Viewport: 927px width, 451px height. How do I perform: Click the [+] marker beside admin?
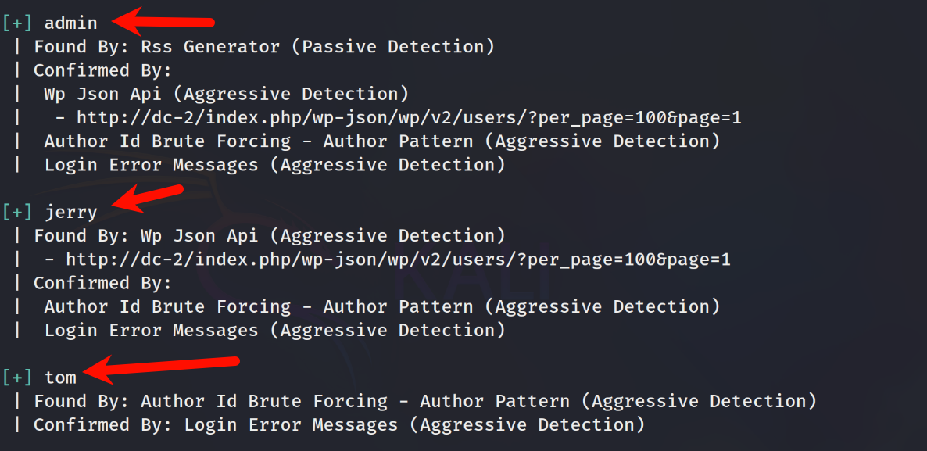point(18,23)
